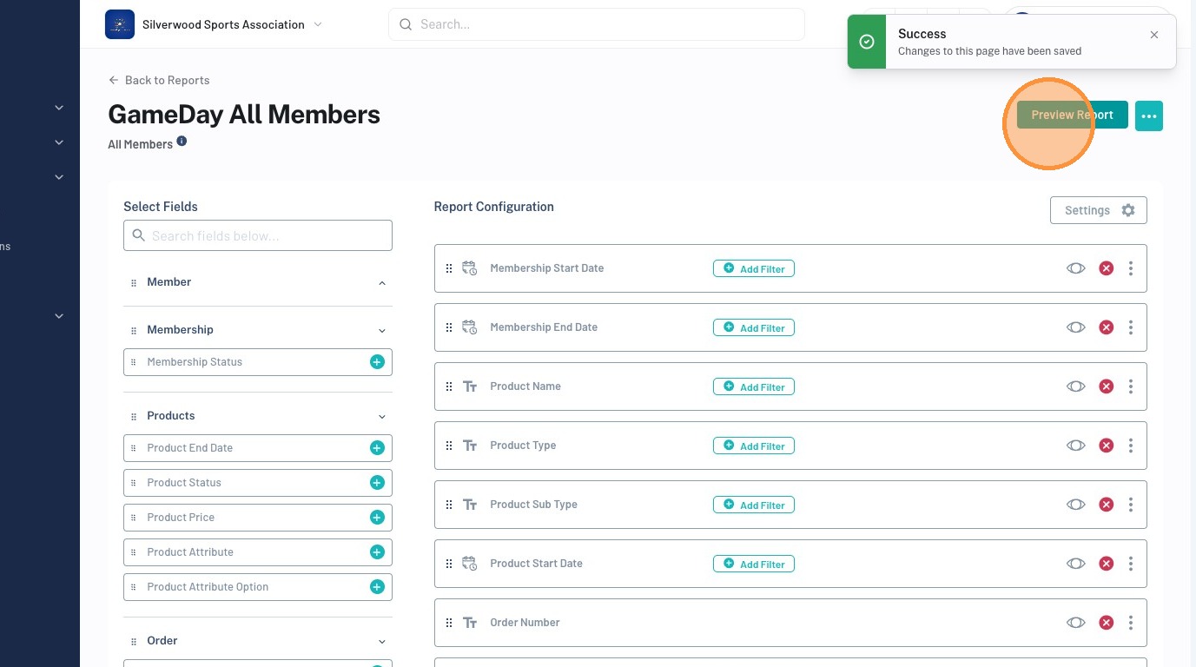This screenshot has width=1196, height=667.
Task: Hide the Product Sub Type column
Action: point(1075,505)
